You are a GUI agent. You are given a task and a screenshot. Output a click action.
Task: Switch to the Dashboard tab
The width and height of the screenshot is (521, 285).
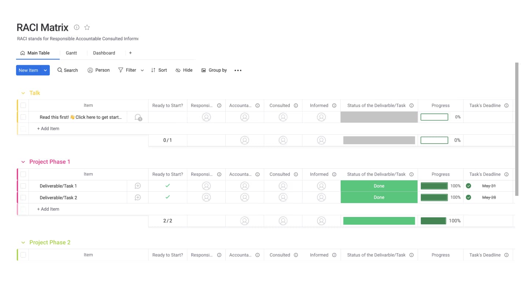coord(104,53)
